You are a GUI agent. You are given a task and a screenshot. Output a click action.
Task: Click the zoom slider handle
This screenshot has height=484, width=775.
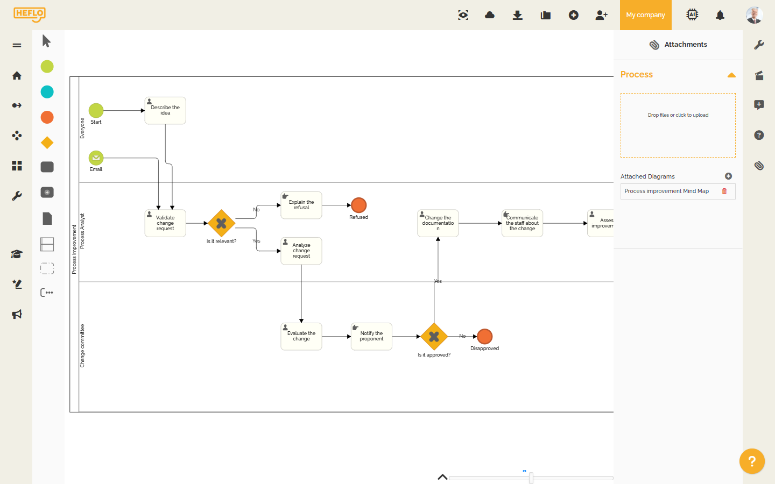[x=531, y=478]
